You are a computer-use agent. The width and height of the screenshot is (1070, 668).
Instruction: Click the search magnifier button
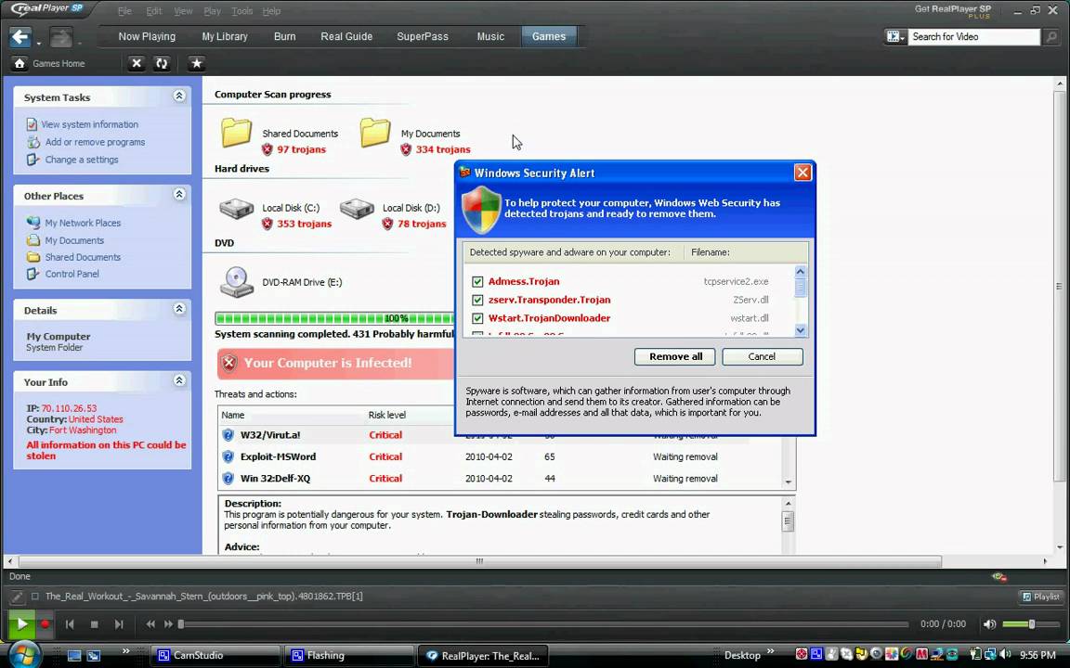[1051, 37]
